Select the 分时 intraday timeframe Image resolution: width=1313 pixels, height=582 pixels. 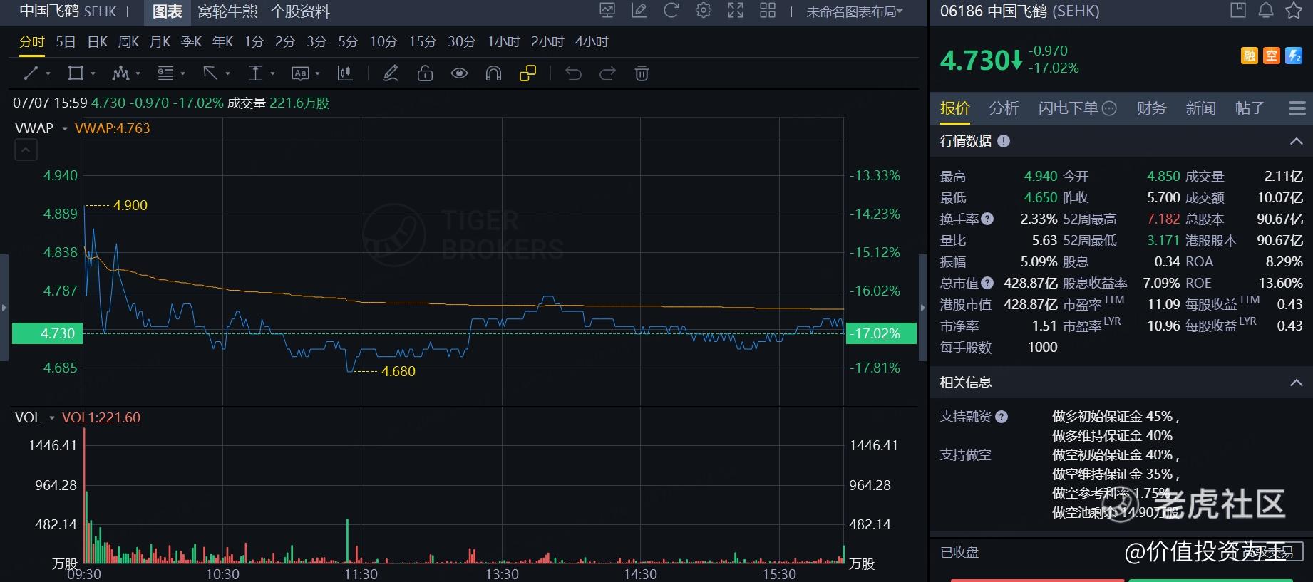tap(31, 42)
